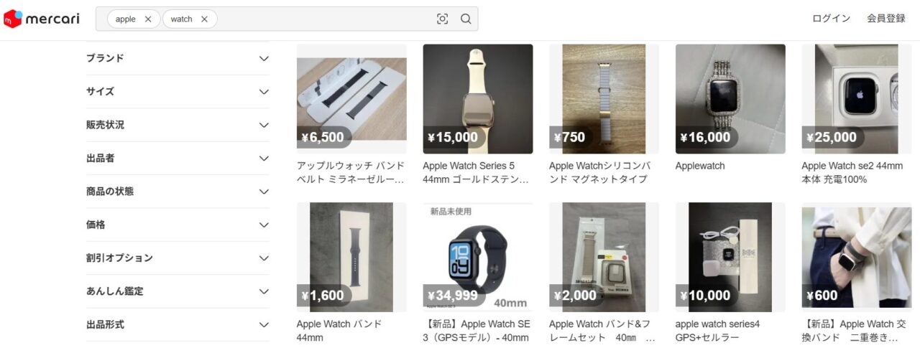Open the camera image search icon
This screenshot has width=920, height=353.
tap(442, 19)
